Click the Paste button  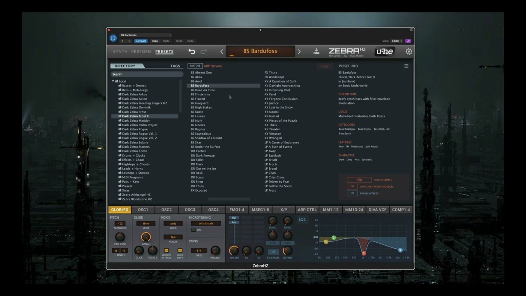(x=166, y=41)
